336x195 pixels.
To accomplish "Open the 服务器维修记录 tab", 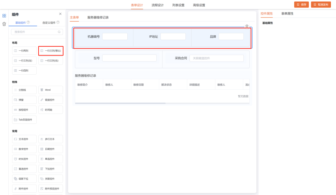I will [x=98, y=17].
